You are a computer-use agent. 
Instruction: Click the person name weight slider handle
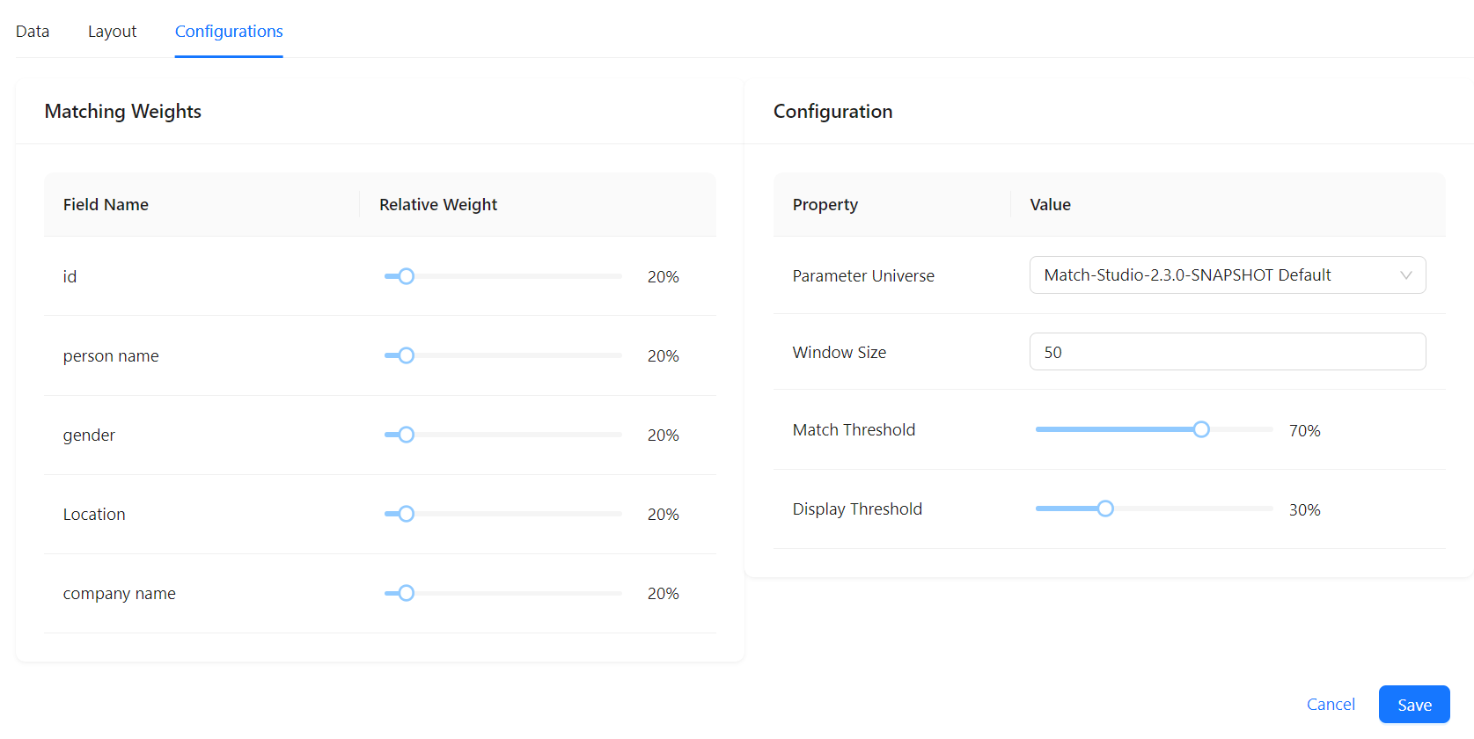pyautogui.click(x=406, y=355)
